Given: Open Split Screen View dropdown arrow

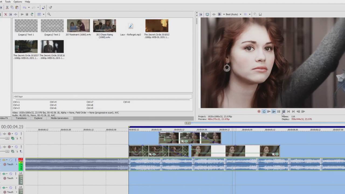Looking at the screenshot, I should (224, 14).
